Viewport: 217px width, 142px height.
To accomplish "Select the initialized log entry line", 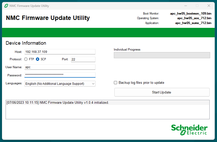I will (107, 103).
